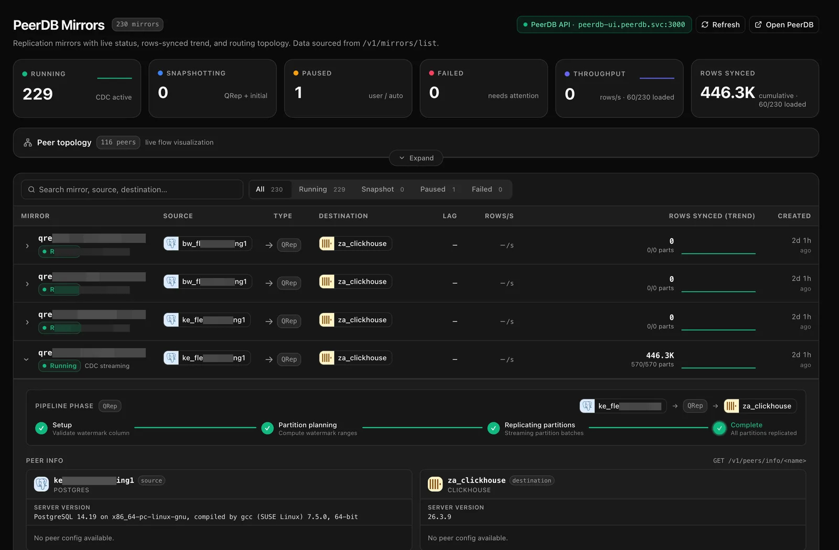
Task: Click the Complete phase checkmark icon
Action: [x=719, y=428]
